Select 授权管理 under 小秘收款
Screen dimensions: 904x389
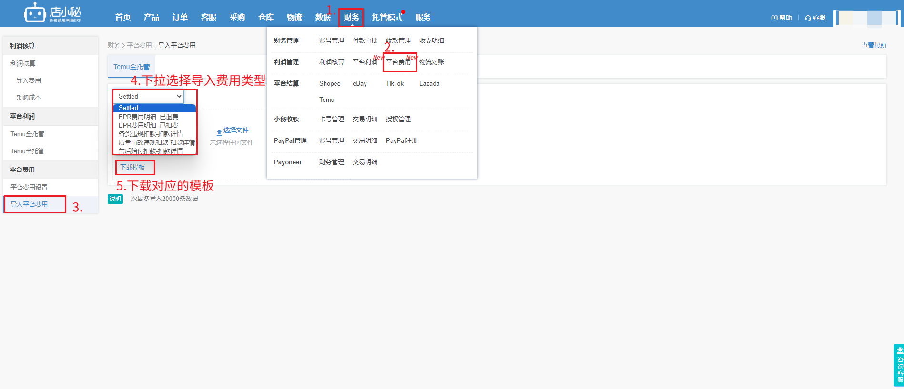pos(398,119)
